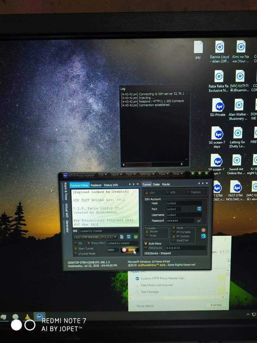The height and width of the screenshot is (343, 257).
Task: Open the 'pay' text file on desktop
Action: [x=198, y=50]
